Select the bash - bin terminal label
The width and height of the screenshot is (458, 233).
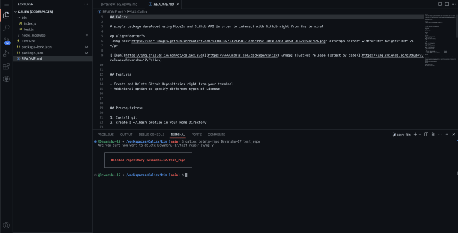pos(401,135)
